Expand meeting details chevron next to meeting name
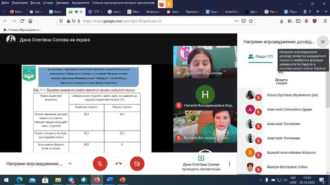330x185 pixels. tap(70, 164)
